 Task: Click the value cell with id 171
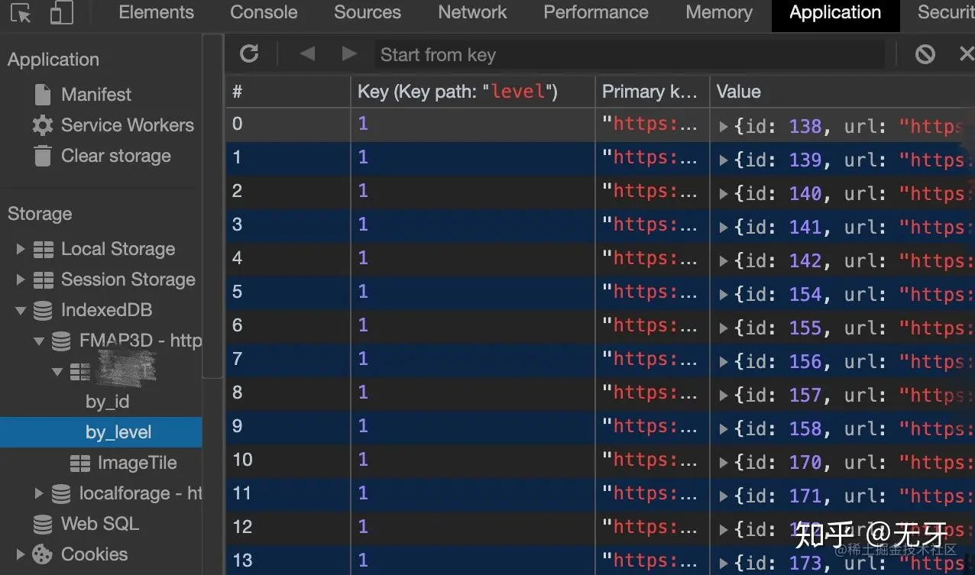point(843,495)
